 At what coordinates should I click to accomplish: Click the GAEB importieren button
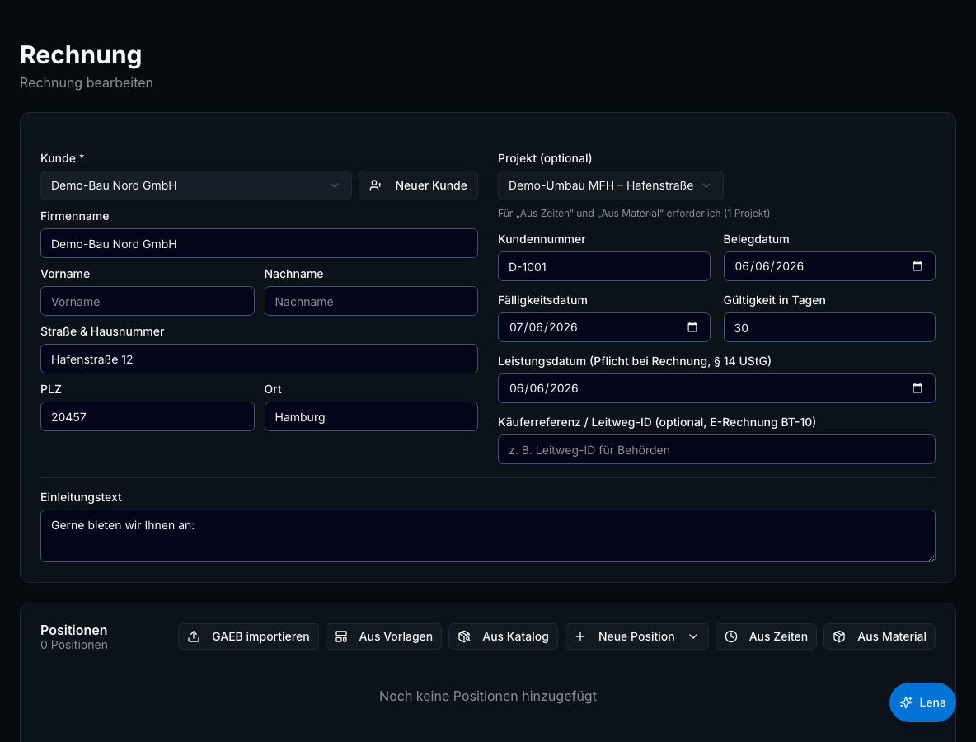click(248, 636)
